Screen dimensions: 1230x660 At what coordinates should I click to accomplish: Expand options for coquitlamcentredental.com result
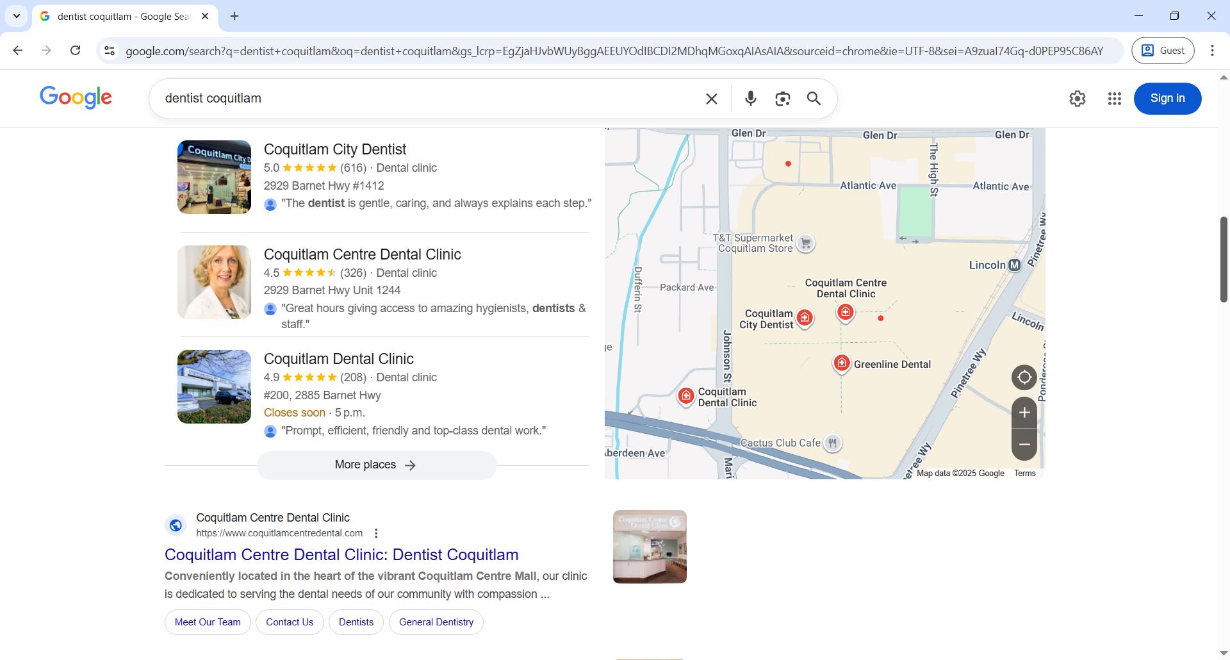(376, 533)
